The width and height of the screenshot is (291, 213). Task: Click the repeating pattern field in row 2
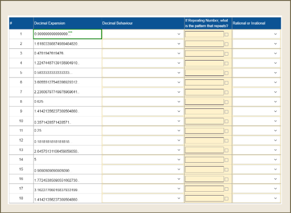coord(204,44)
